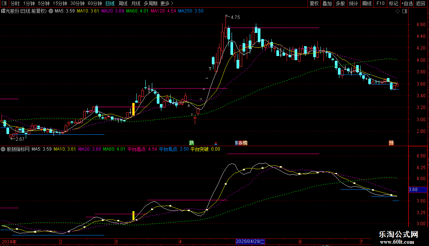Click the 返回 back button
Screen dimensions: 429x246
[x=421, y=3]
